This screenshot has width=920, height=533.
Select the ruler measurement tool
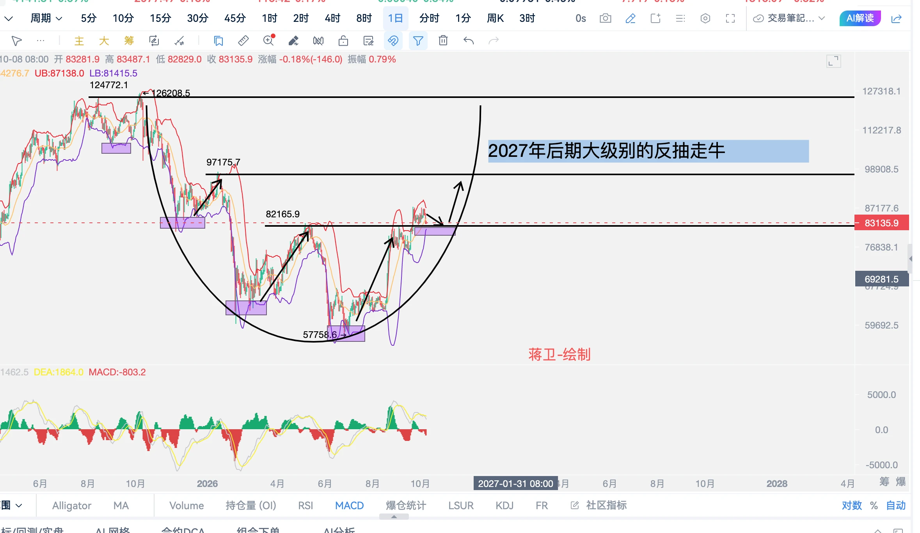coord(243,41)
